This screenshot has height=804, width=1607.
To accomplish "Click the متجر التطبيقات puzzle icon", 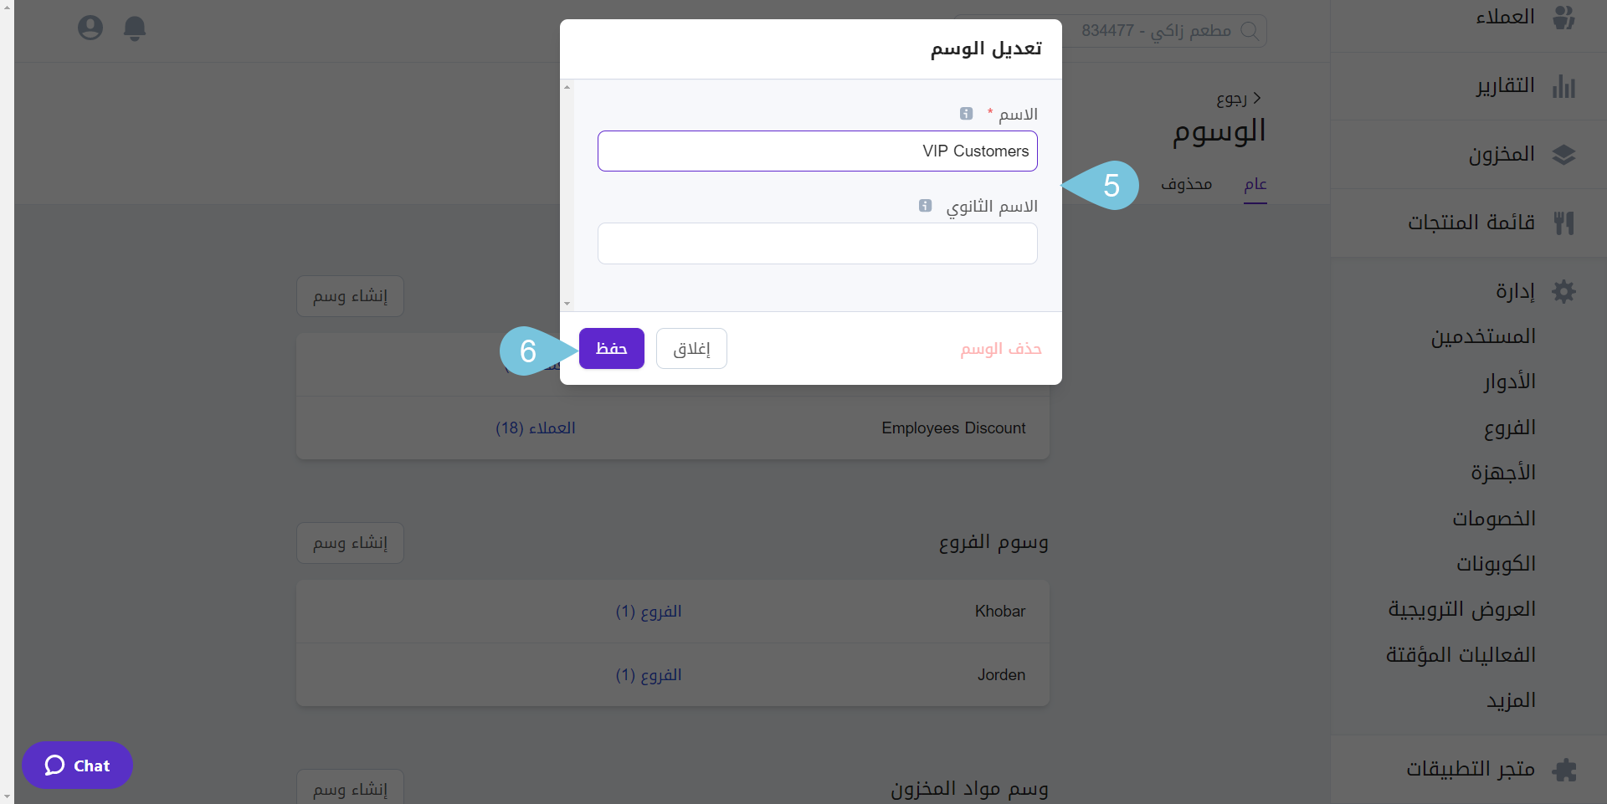I will pos(1563,769).
